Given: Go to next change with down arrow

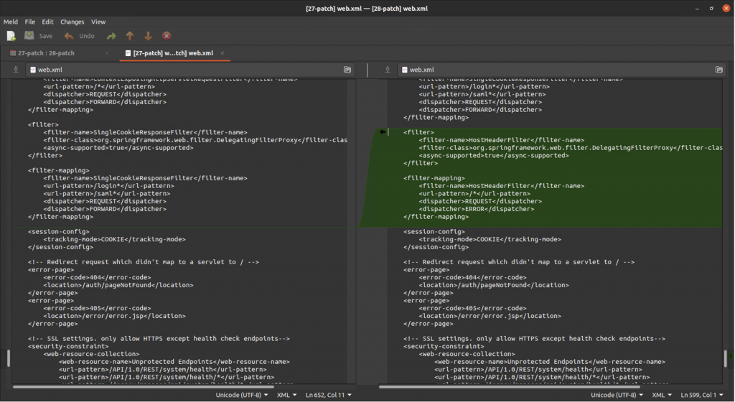Looking at the screenshot, I should (148, 36).
